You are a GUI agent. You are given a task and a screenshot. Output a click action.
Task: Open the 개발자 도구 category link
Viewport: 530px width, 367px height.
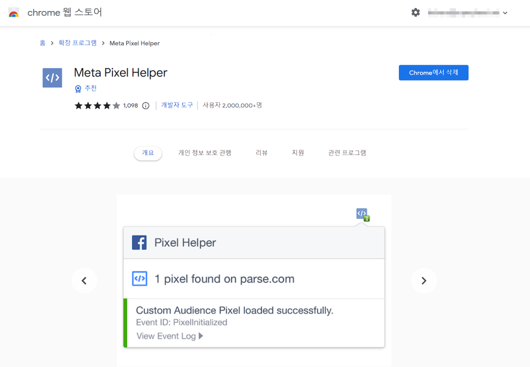click(x=177, y=105)
